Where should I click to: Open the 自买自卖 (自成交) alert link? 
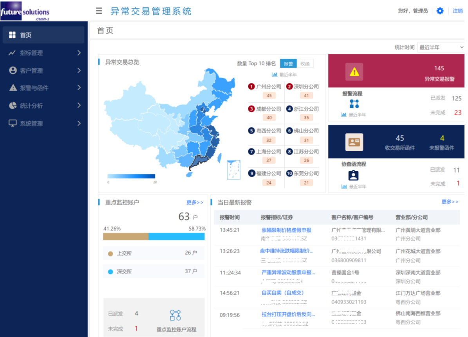(x=282, y=293)
